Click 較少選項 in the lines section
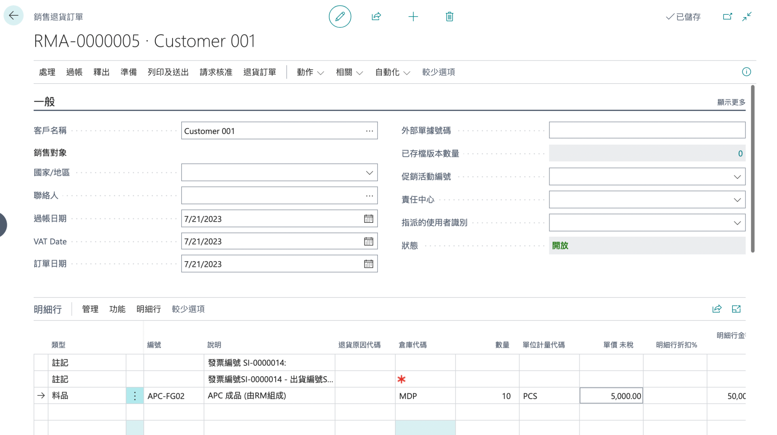This screenshot has height=435, width=777. tap(188, 309)
